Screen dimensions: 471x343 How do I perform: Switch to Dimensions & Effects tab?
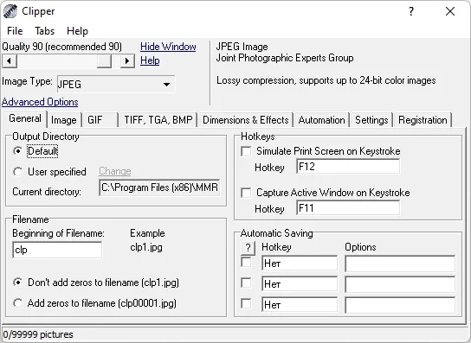point(245,120)
